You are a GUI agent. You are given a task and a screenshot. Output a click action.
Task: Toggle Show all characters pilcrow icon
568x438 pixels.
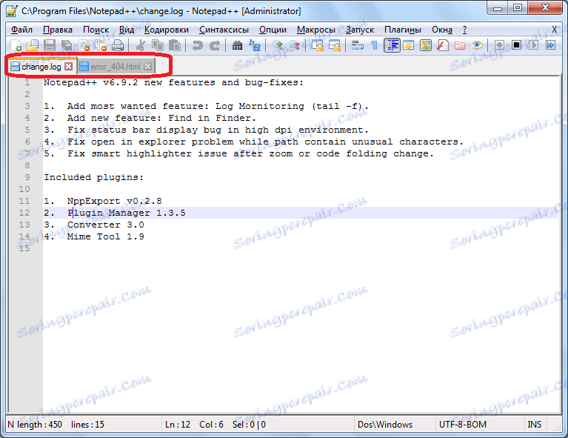tap(374, 46)
